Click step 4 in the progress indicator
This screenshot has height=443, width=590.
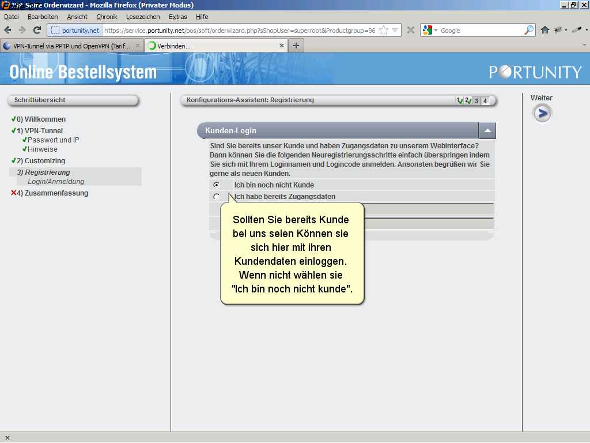(x=485, y=101)
